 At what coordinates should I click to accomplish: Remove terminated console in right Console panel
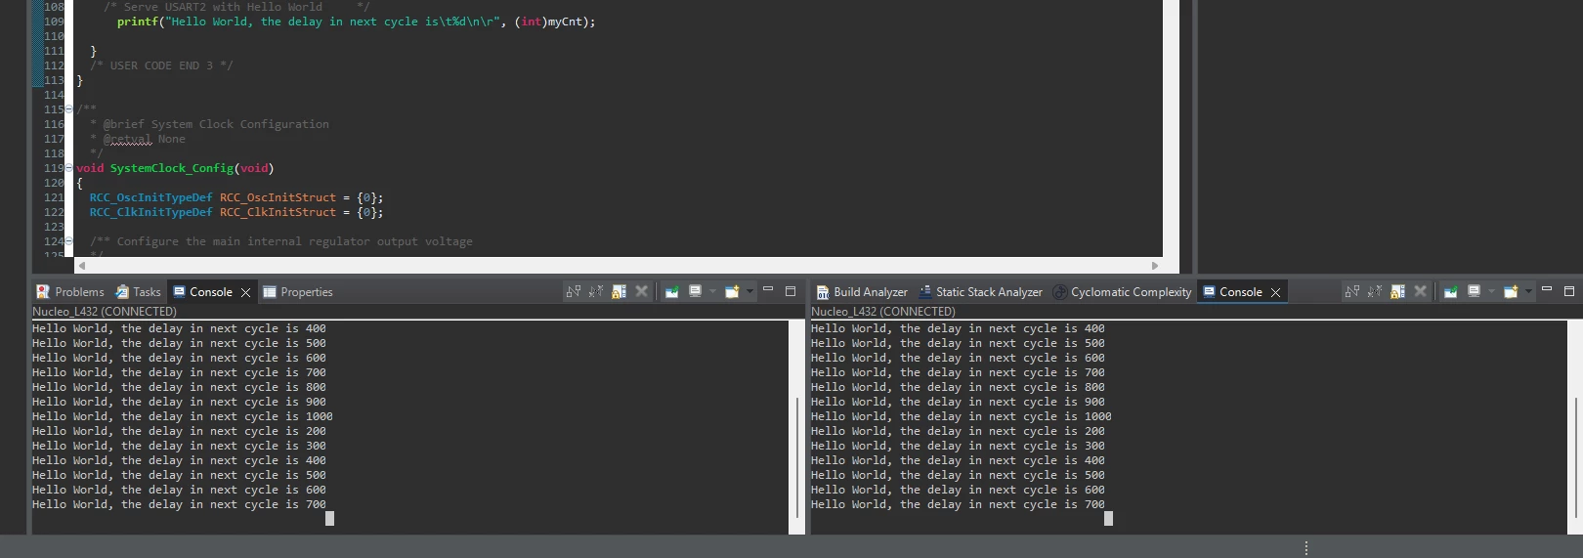[1420, 291]
